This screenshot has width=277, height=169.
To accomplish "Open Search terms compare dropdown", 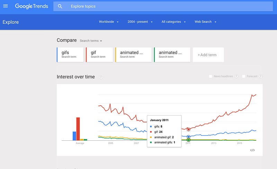I will click(91, 41).
